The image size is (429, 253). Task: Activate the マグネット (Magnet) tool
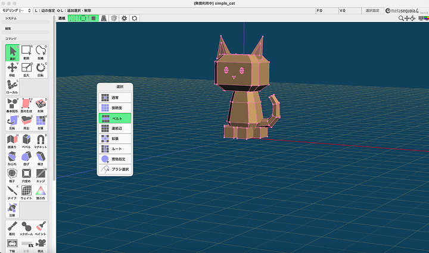[x=41, y=141]
